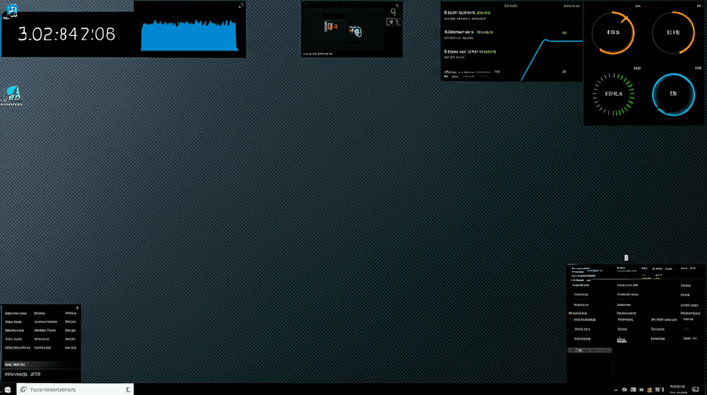Click the blue filled usage graph
Screen dimensions: 707x395
pyautogui.click(x=189, y=35)
